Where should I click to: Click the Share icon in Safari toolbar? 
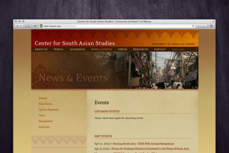point(35,26)
